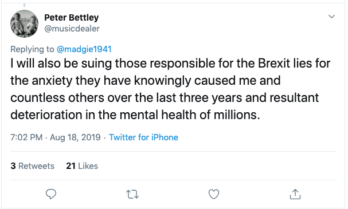The image size is (348, 209).
Task: Click the thread connector line above avatar
Action: coord(24,5)
